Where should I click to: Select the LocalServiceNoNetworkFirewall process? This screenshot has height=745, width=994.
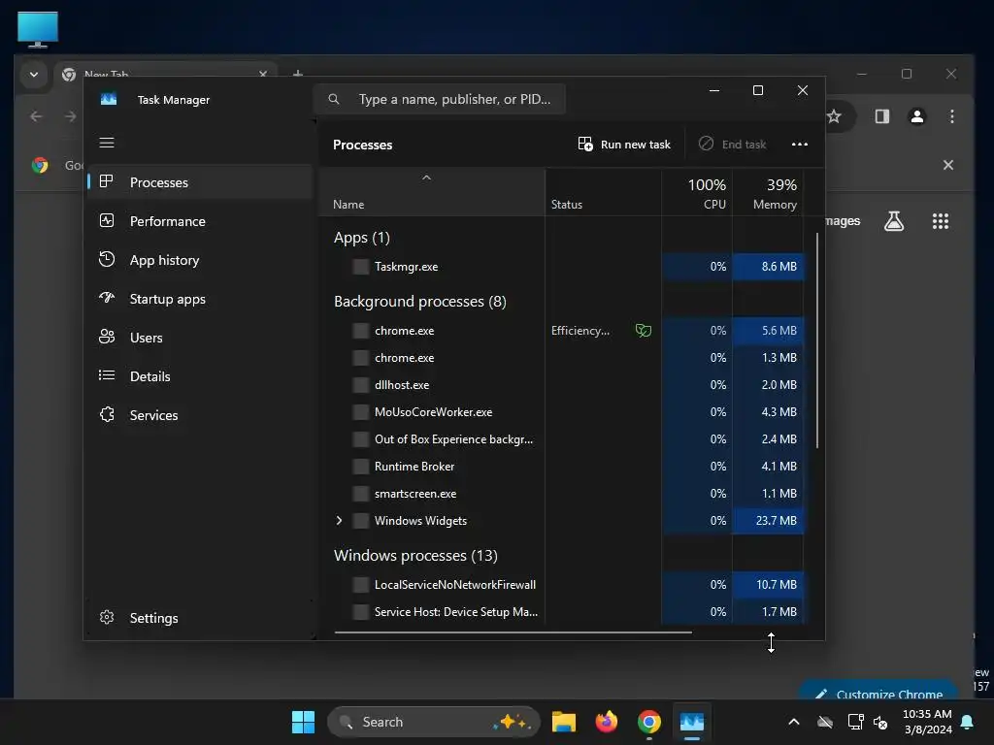(562, 585)
